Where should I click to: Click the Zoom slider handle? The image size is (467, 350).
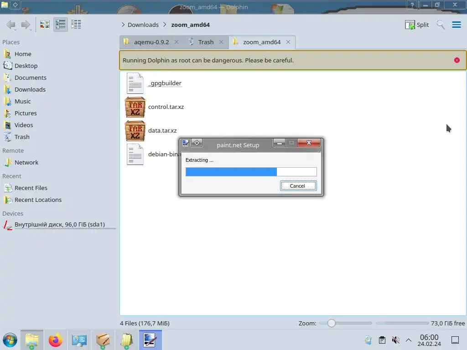point(331,323)
